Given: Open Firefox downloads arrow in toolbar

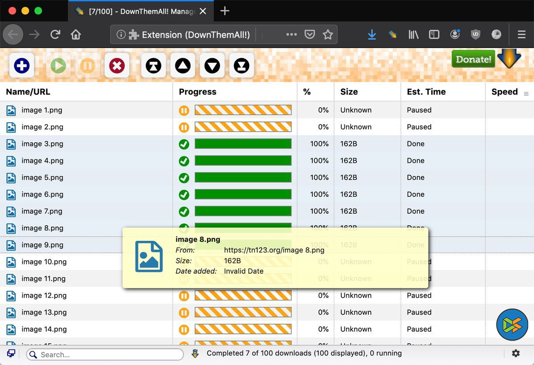Looking at the screenshot, I should pyautogui.click(x=372, y=35).
